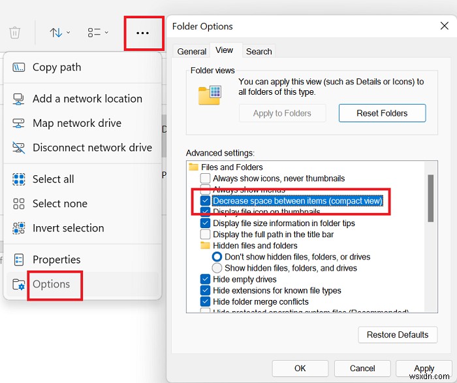Open Options from the menu
457x383 pixels.
(x=82, y=284)
